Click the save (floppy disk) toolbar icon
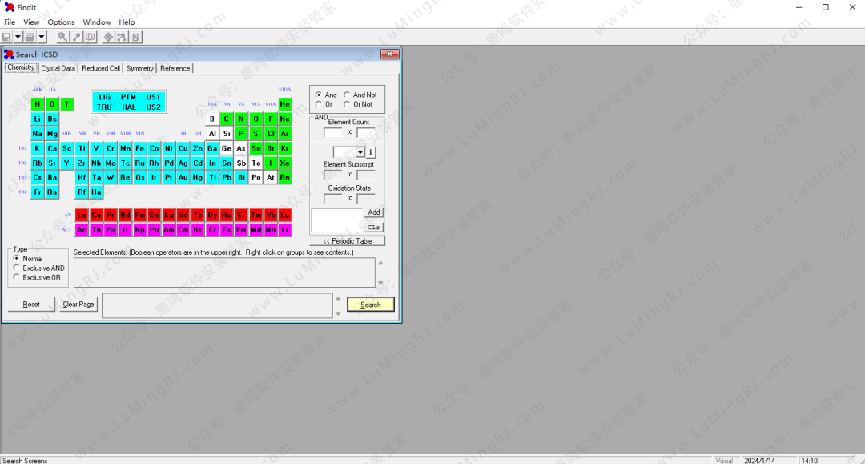 pos(6,37)
